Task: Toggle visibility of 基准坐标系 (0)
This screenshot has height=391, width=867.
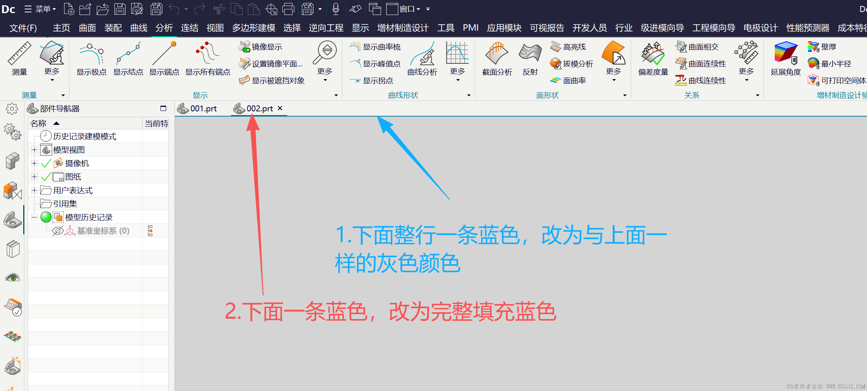Action: pyautogui.click(x=57, y=231)
